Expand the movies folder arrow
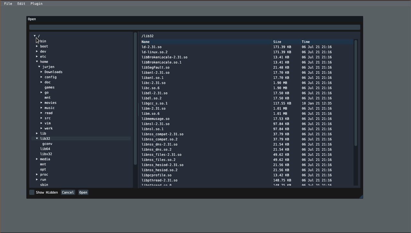The width and height of the screenshot is (411, 233). point(41,103)
